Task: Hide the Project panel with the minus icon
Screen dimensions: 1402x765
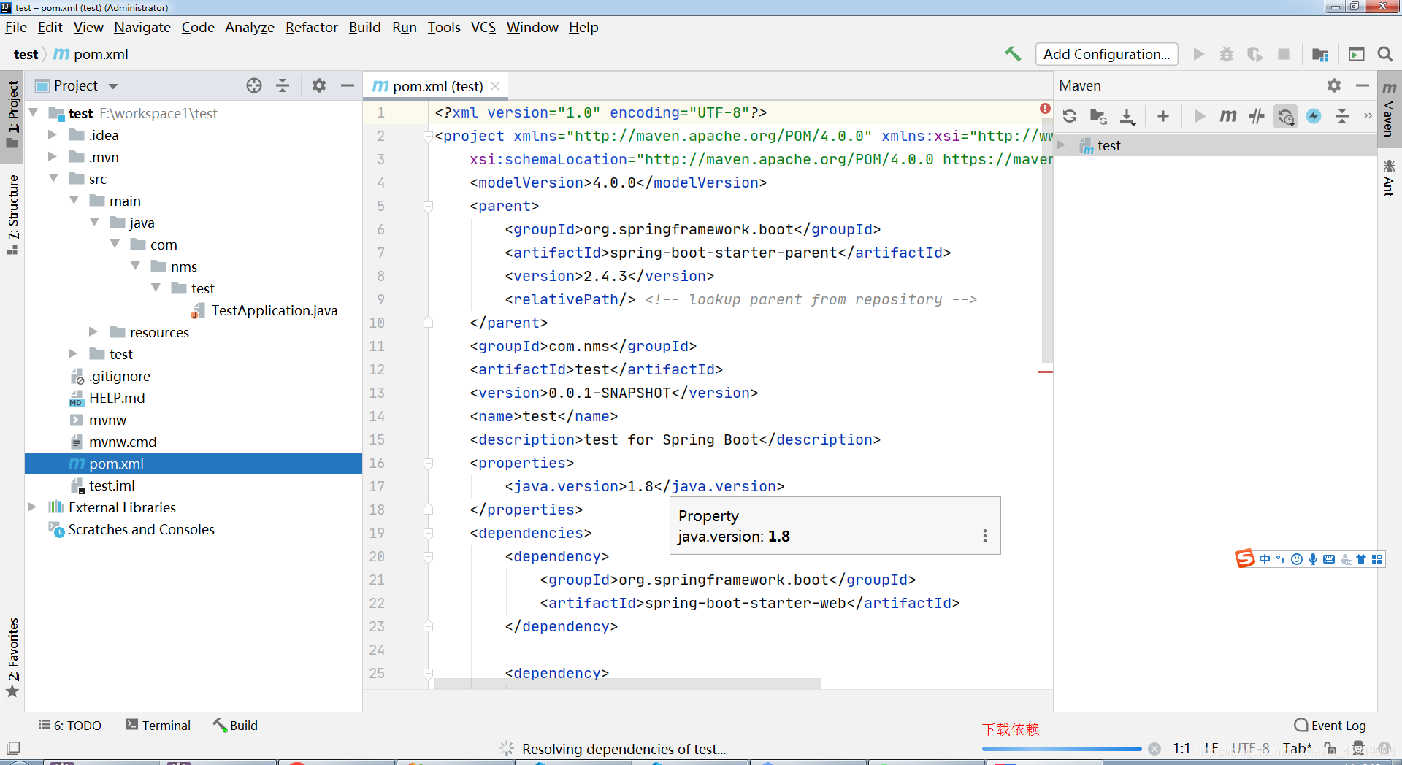Action: [348, 85]
